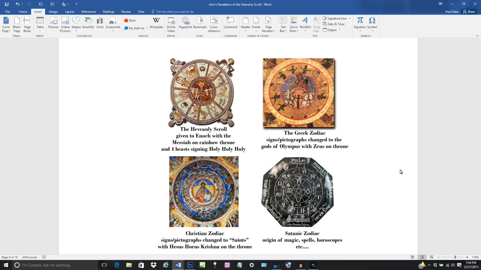The height and width of the screenshot is (270, 481).
Task: Insert a Cross-reference
Action: coord(214,25)
